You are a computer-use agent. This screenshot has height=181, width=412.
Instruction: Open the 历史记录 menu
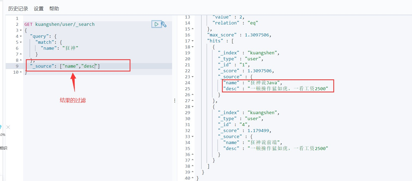point(18,9)
